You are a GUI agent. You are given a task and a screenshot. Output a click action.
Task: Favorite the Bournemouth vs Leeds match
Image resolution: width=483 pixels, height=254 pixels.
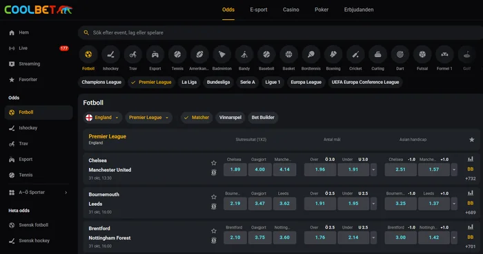(214, 197)
